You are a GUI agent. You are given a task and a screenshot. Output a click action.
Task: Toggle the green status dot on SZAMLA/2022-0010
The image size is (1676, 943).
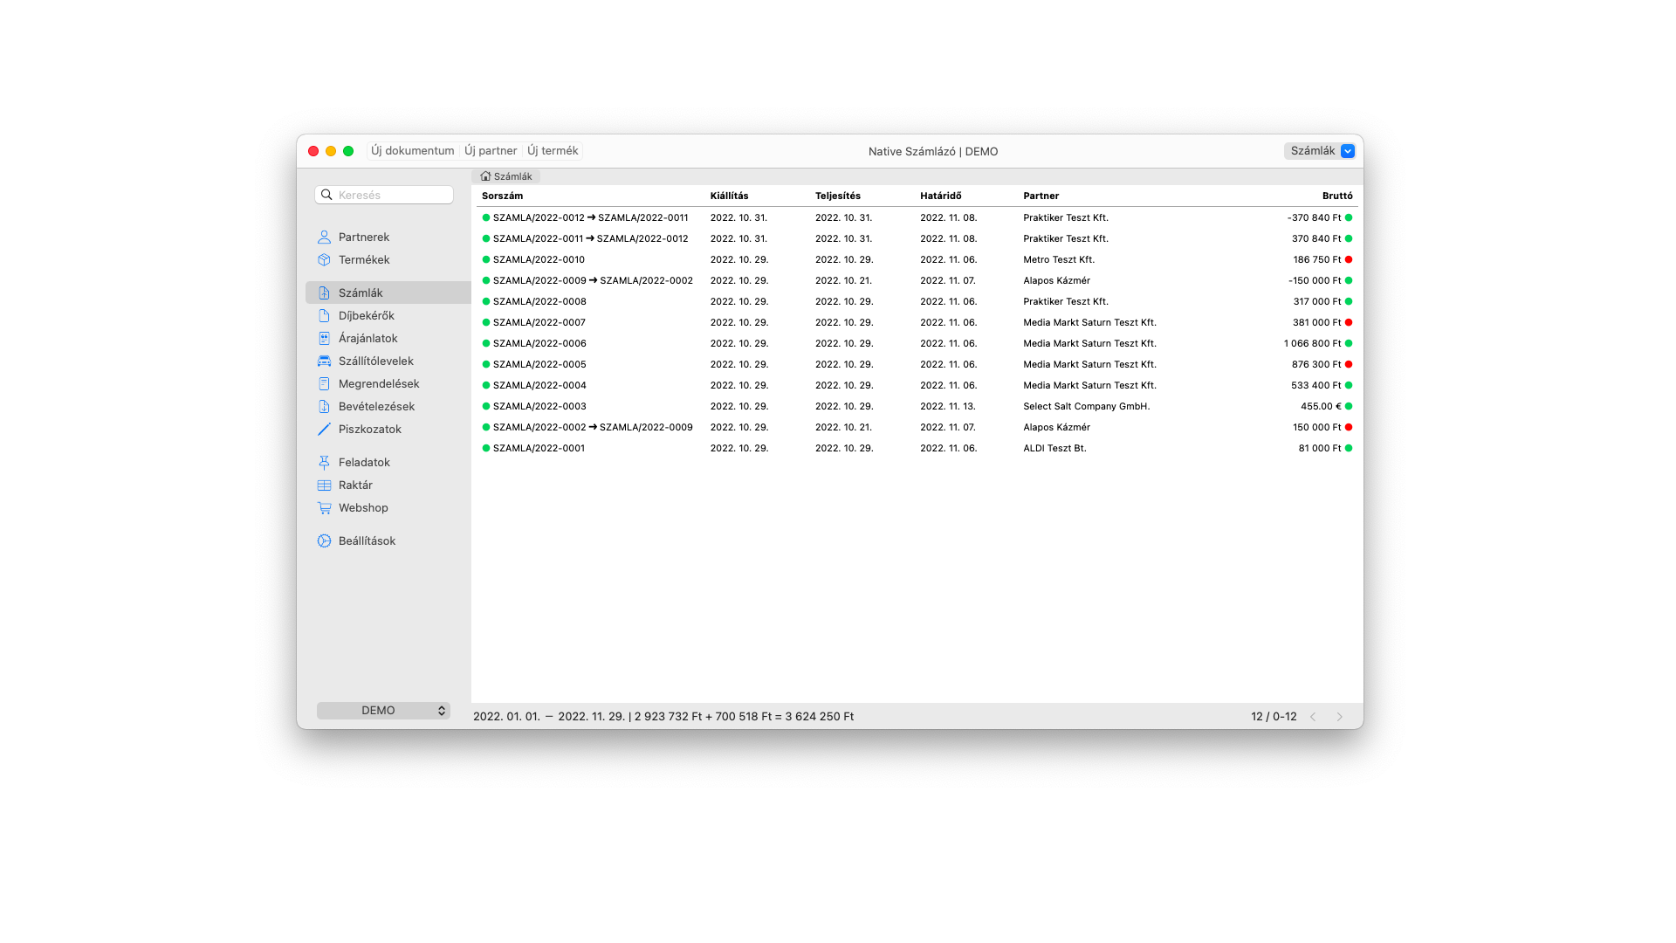tap(486, 259)
